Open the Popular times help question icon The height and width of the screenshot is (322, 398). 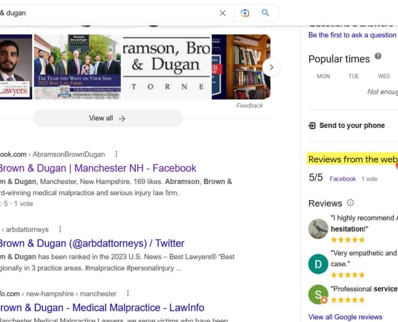point(378,56)
